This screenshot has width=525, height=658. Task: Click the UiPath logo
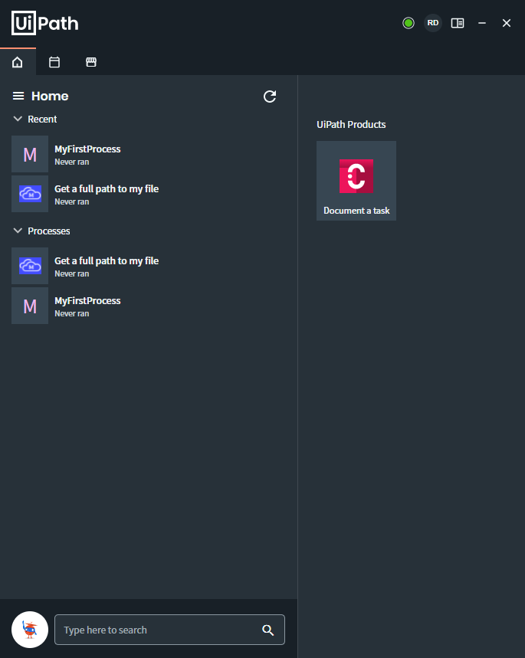coord(45,23)
